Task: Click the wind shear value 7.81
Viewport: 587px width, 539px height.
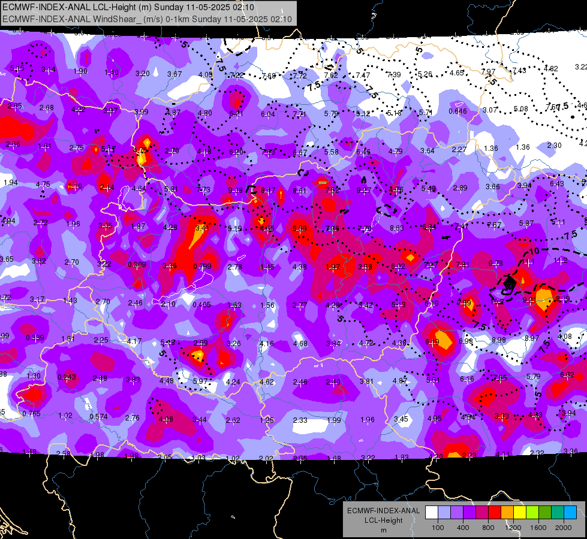Action: (x=463, y=265)
